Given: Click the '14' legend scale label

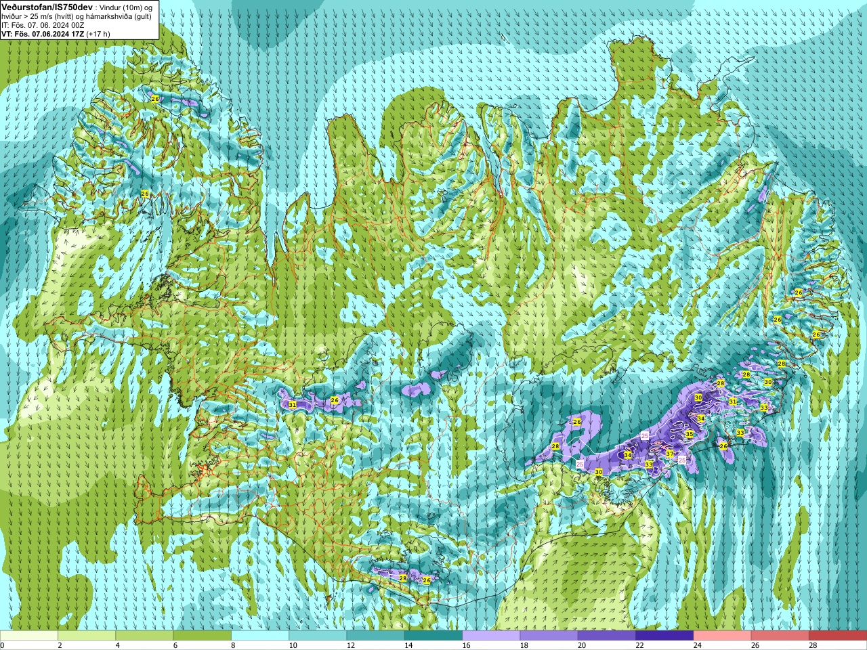Looking at the screenshot, I should coord(408,645).
